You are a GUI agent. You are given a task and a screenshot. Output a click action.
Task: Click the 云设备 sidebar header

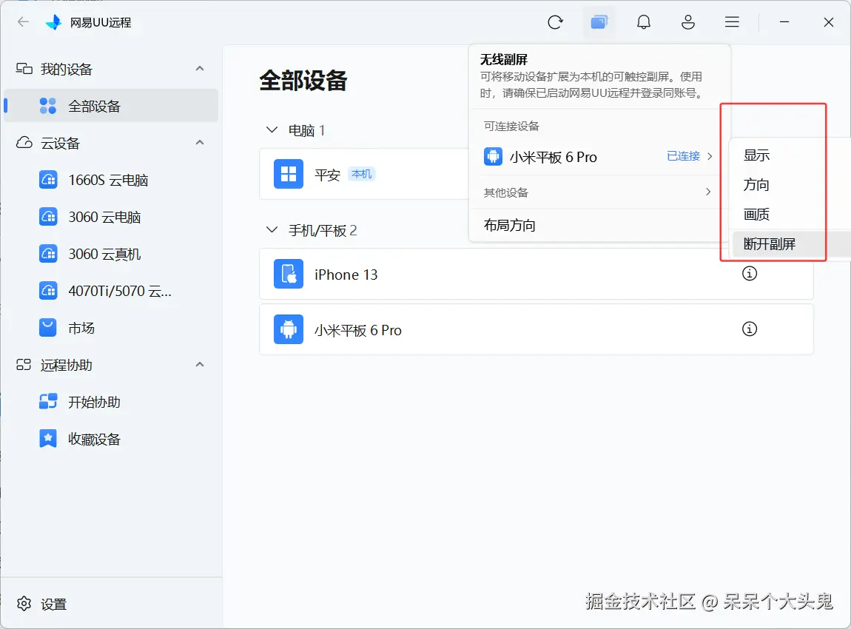[60, 144]
